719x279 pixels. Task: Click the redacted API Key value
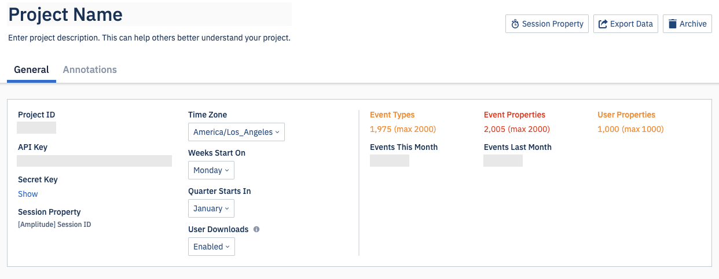pyautogui.click(x=94, y=161)
